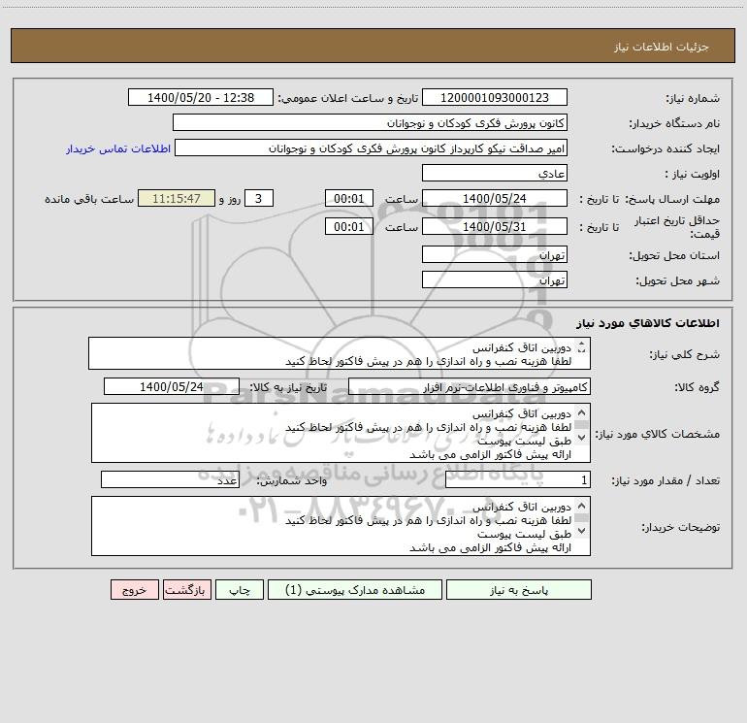Click the label 'ساعت باقی مانده'

[89, 199]
